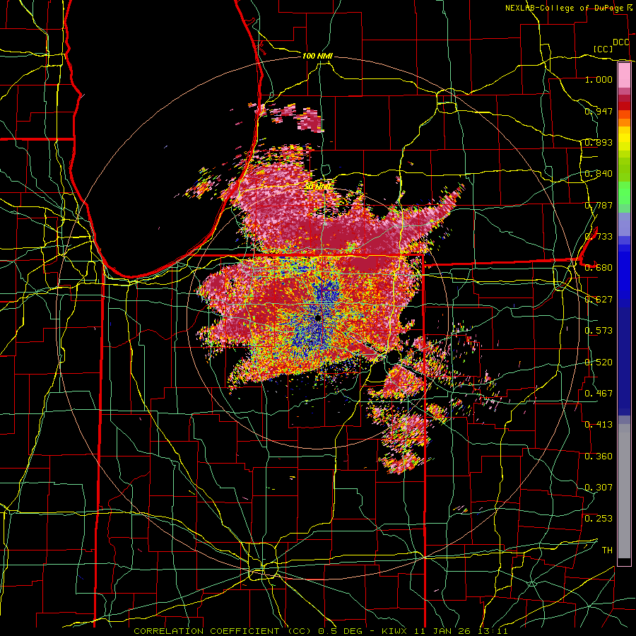Pick the light pink swatch on the color bar
The width and height of the screenshot is (636, 636).
click(x=624, y=75)
